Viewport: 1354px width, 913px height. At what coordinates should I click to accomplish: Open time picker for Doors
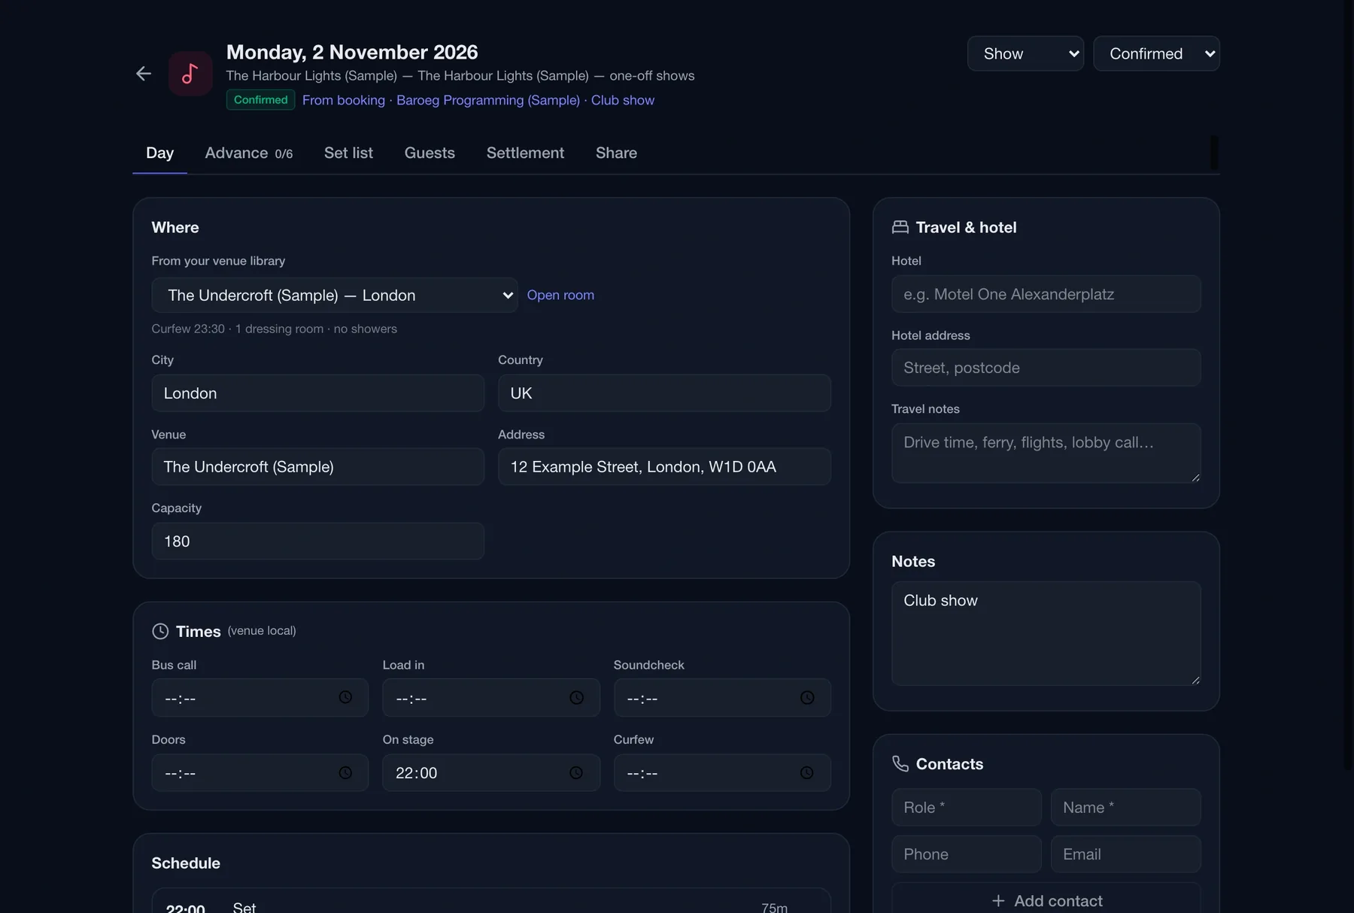click(x=345, y=773)
